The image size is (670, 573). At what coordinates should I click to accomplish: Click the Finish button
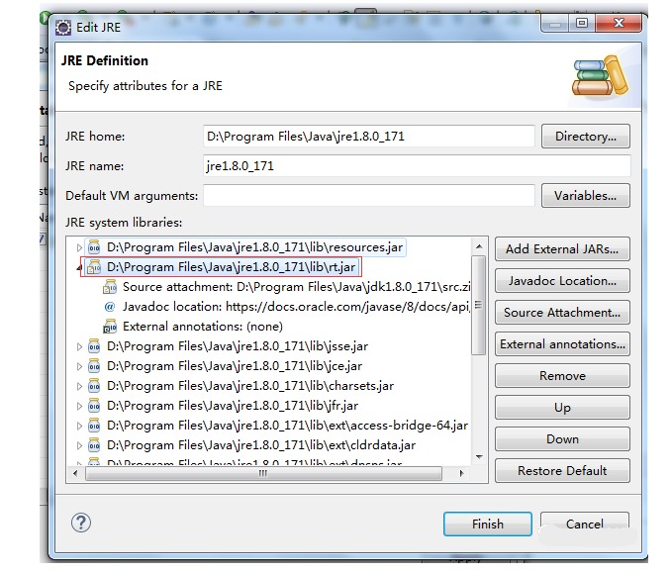pos(488,524)
